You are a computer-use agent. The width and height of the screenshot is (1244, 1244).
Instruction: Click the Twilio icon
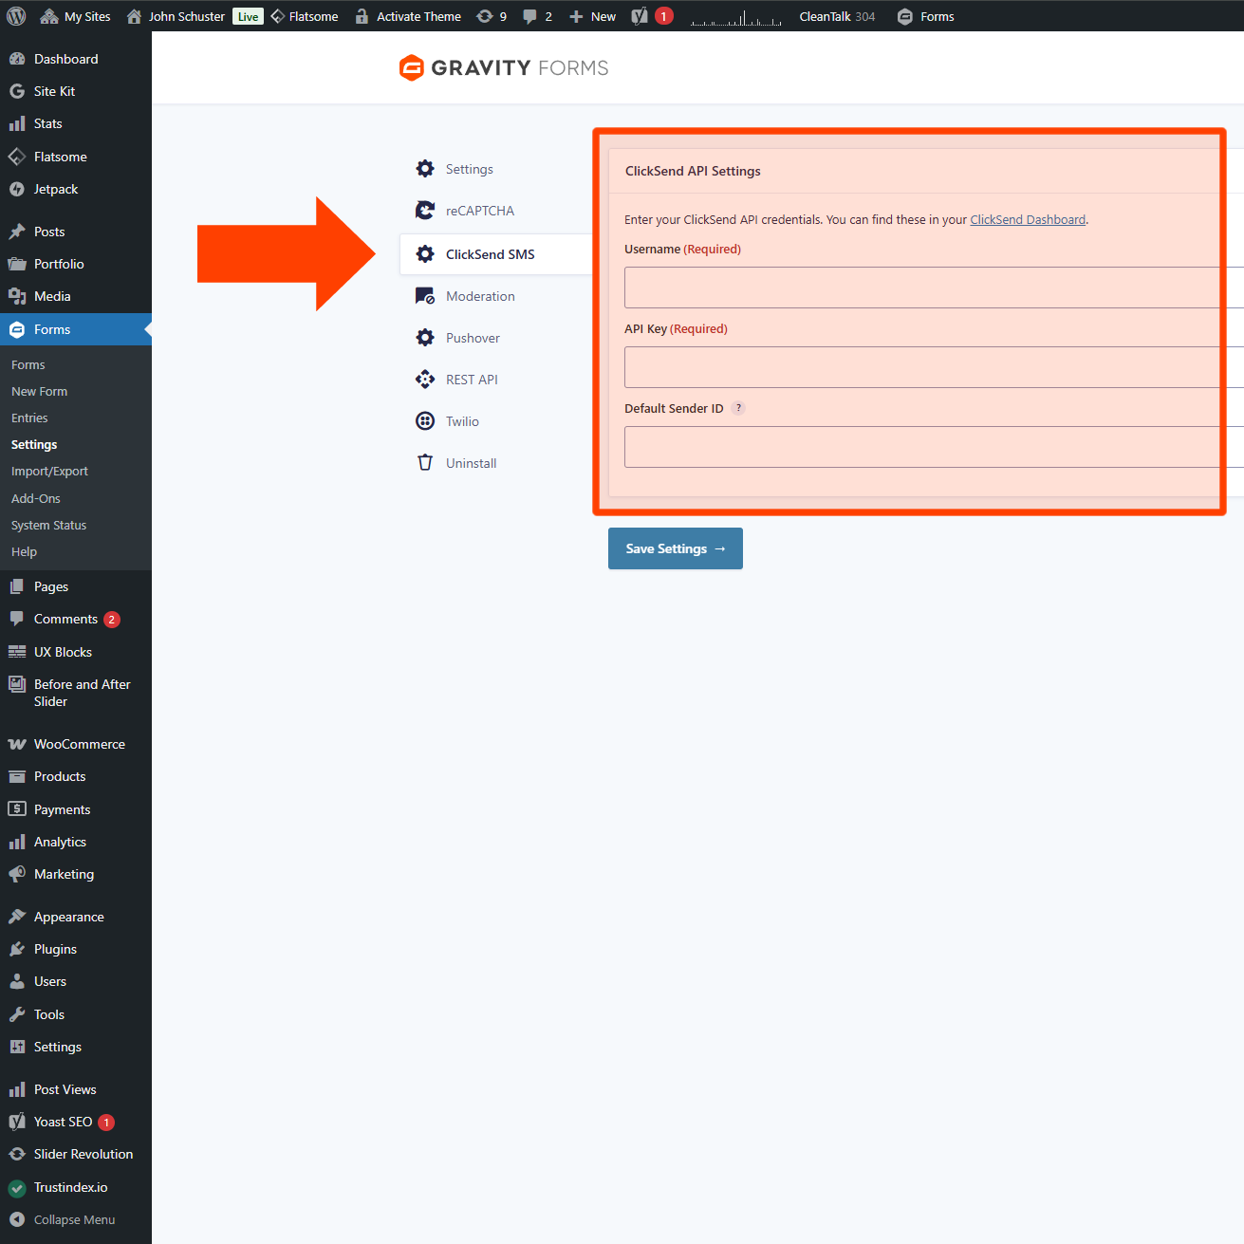425,421
